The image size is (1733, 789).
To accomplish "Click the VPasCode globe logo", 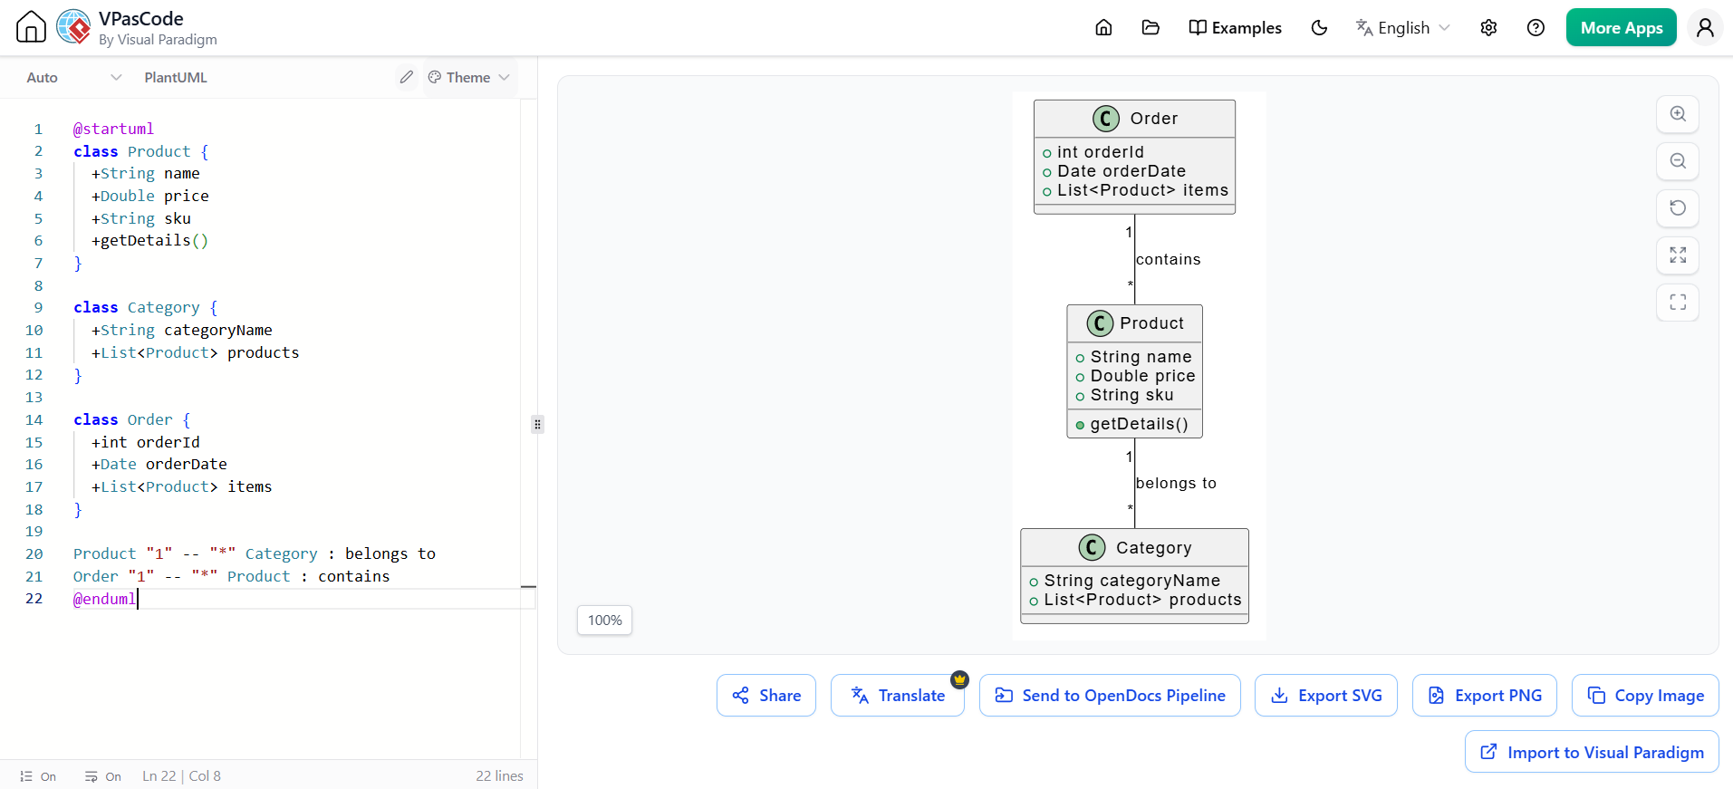I will tap(73, 27).
